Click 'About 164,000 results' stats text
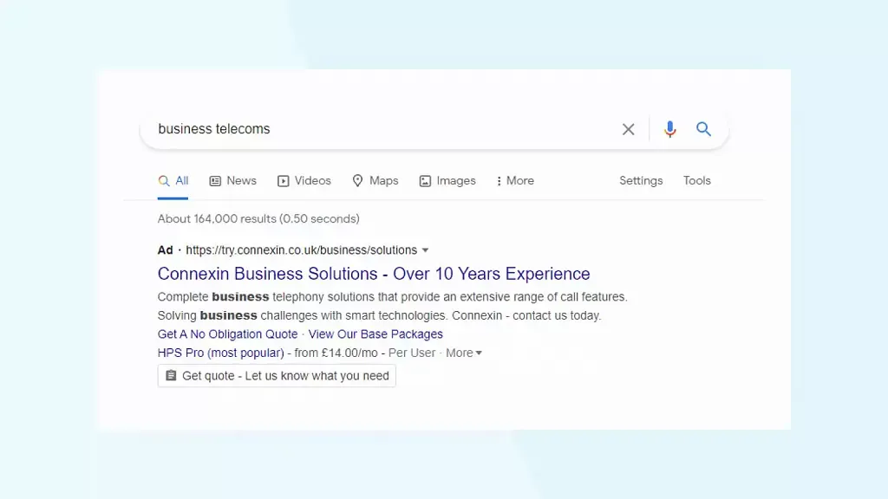Image resolution: width=888 pixels, height=499 pixels. coord(258,219)
